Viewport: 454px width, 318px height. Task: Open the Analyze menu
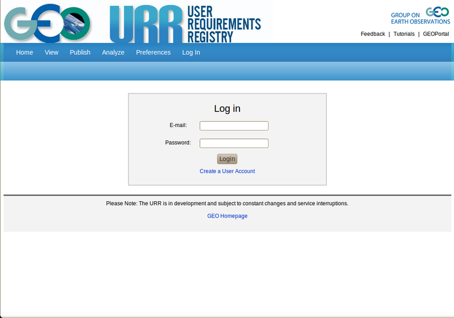point(113,52)
